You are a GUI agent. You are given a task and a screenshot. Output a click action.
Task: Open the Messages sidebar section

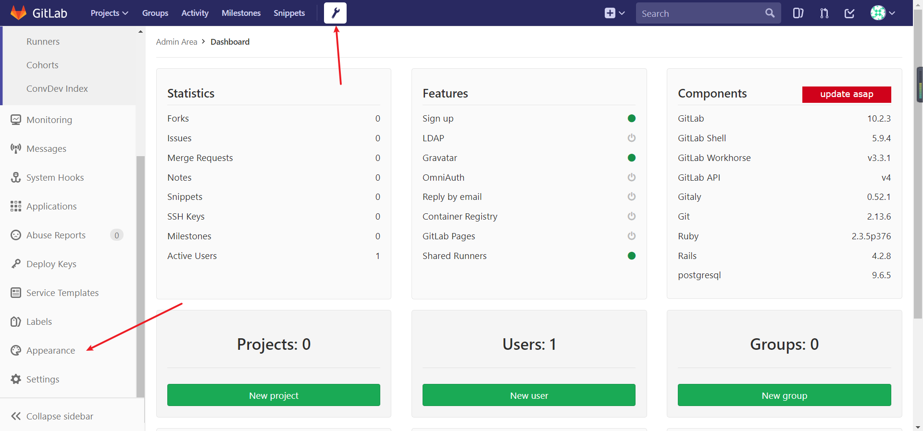coord(46,148)
